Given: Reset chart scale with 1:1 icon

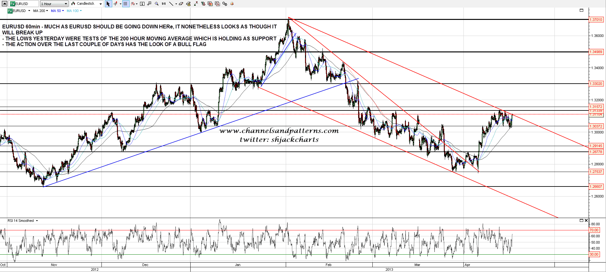Looking at the screenshot, I should coord(163,4).
